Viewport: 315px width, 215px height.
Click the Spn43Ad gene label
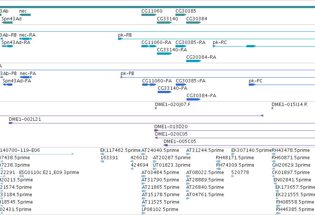tap(11, 18)
